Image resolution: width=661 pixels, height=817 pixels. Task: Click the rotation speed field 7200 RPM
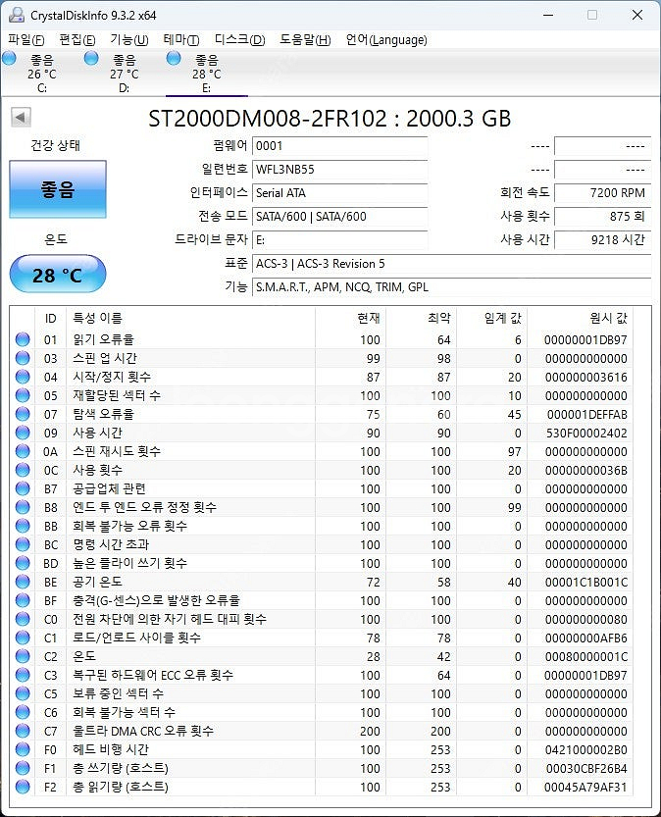(x=603, y=193)
